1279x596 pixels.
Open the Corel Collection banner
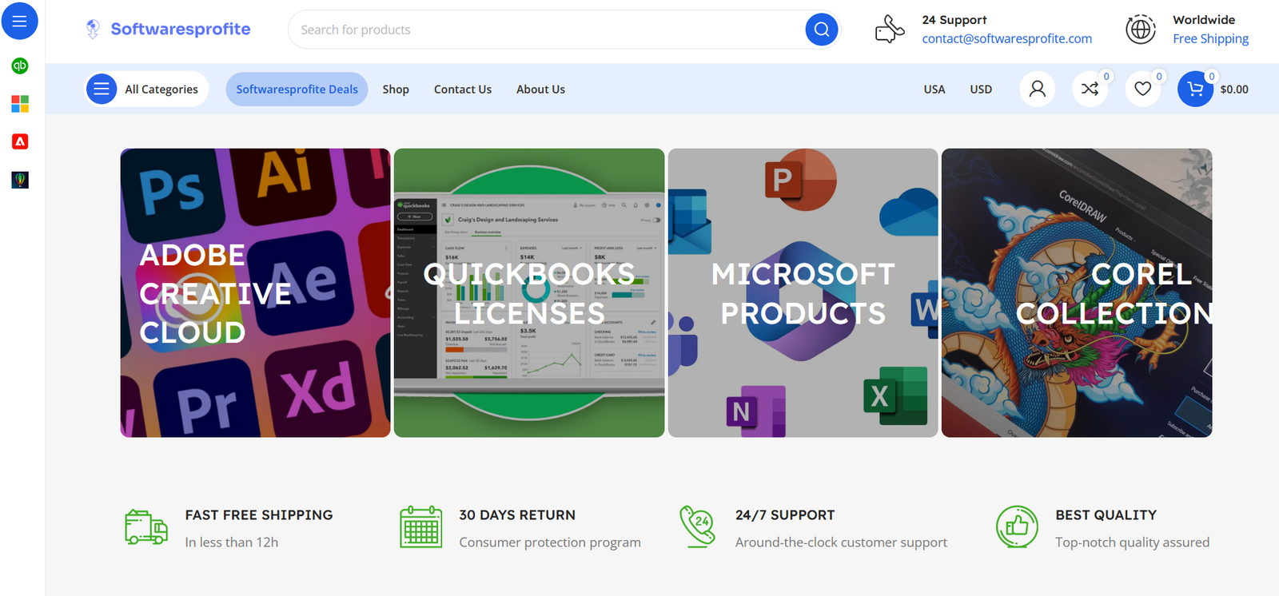pos(1077,292)
